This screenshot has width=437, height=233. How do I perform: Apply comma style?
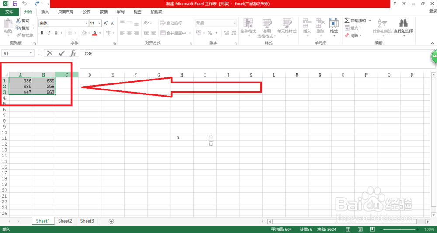(217, 33)
